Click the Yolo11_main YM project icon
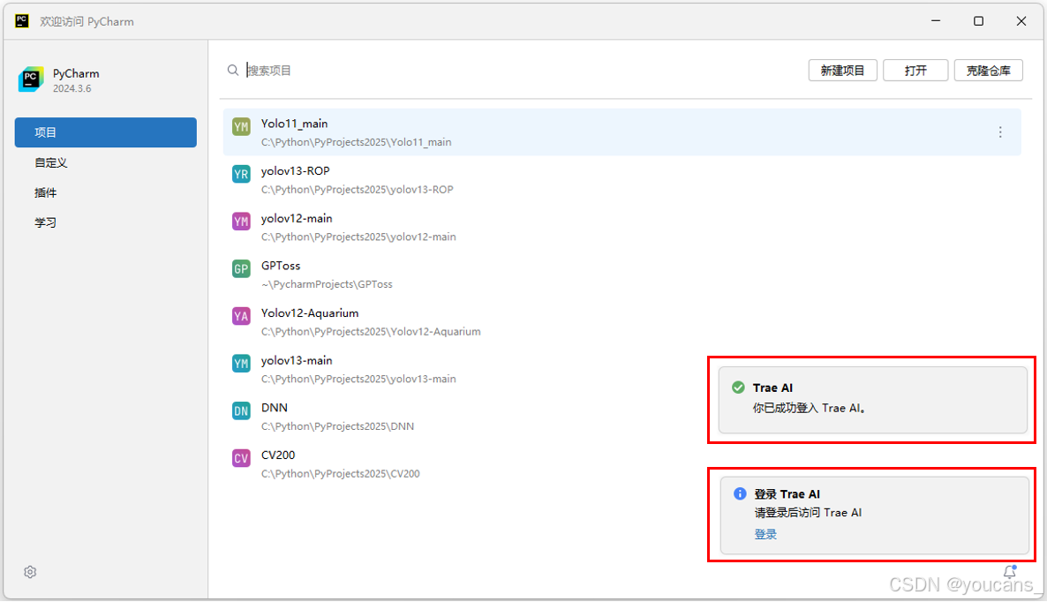1047x602 pixels. click(241, 127)
